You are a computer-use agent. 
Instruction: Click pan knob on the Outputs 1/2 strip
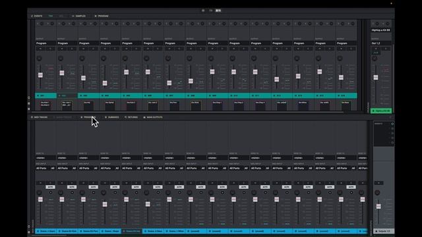pyautogui.click(x=377, y=193)
